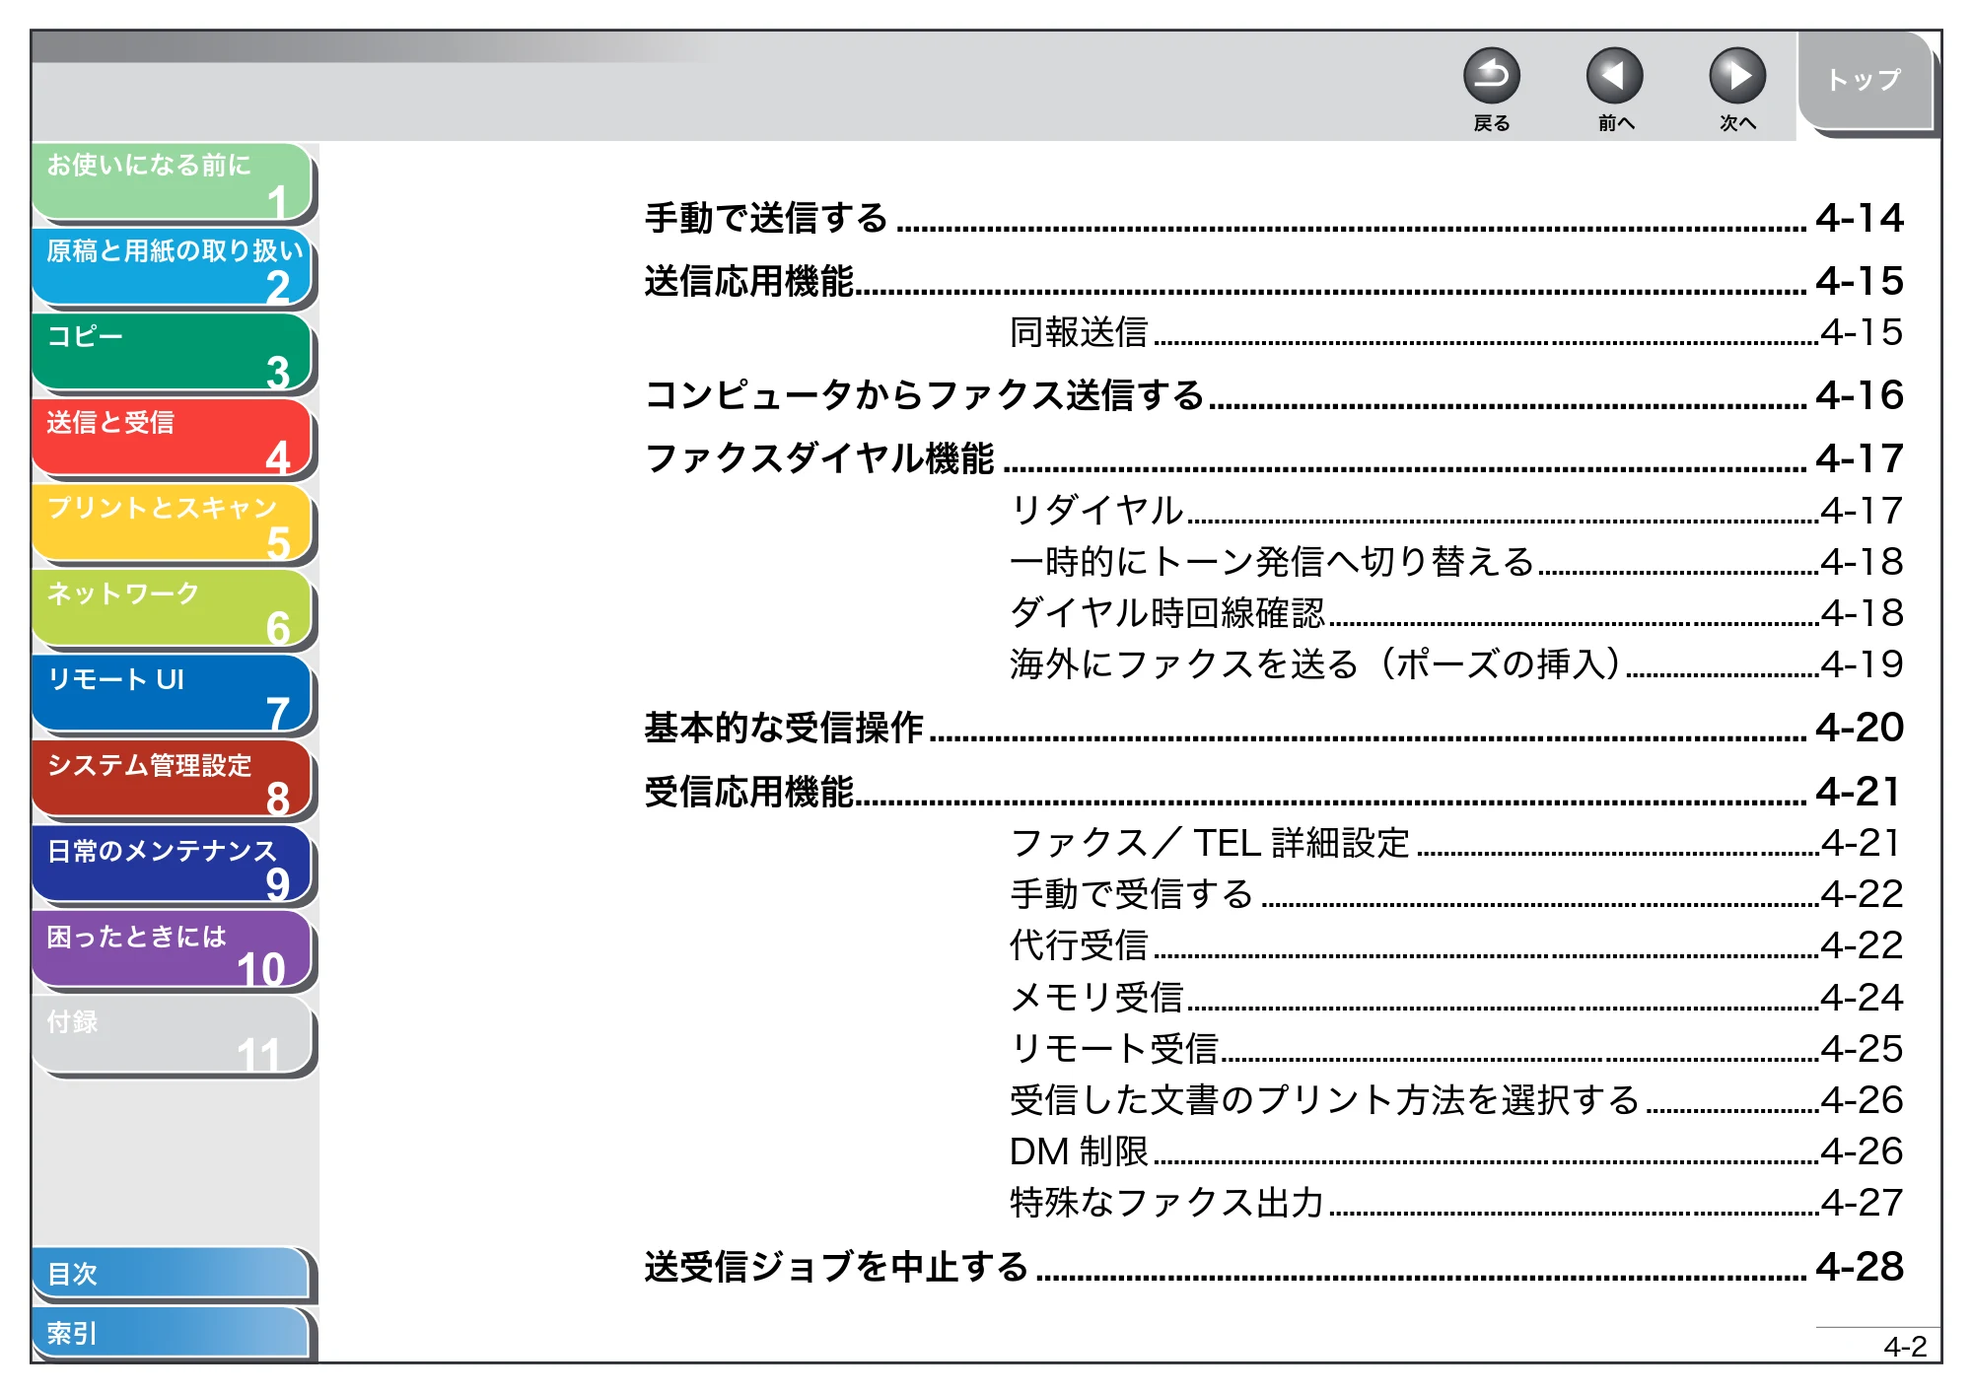
Task: Open 特殊なファクス出力 entry
Action: point(1456,1202)
